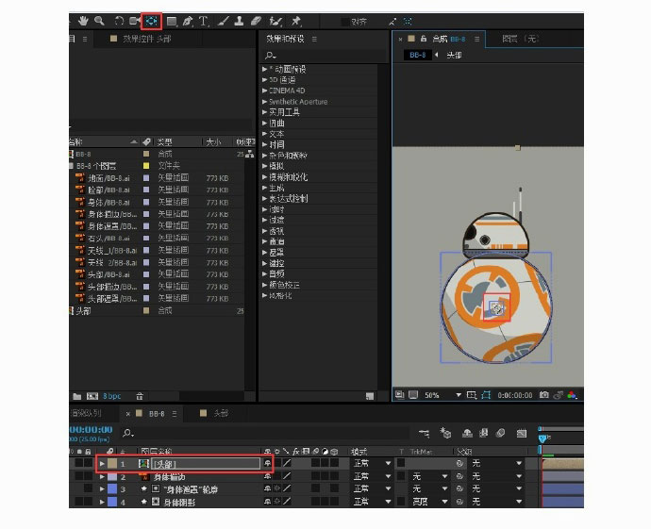Select the Pan Behind anchor point tool
This screenshot has width=651, height=529.
point(151,21)
